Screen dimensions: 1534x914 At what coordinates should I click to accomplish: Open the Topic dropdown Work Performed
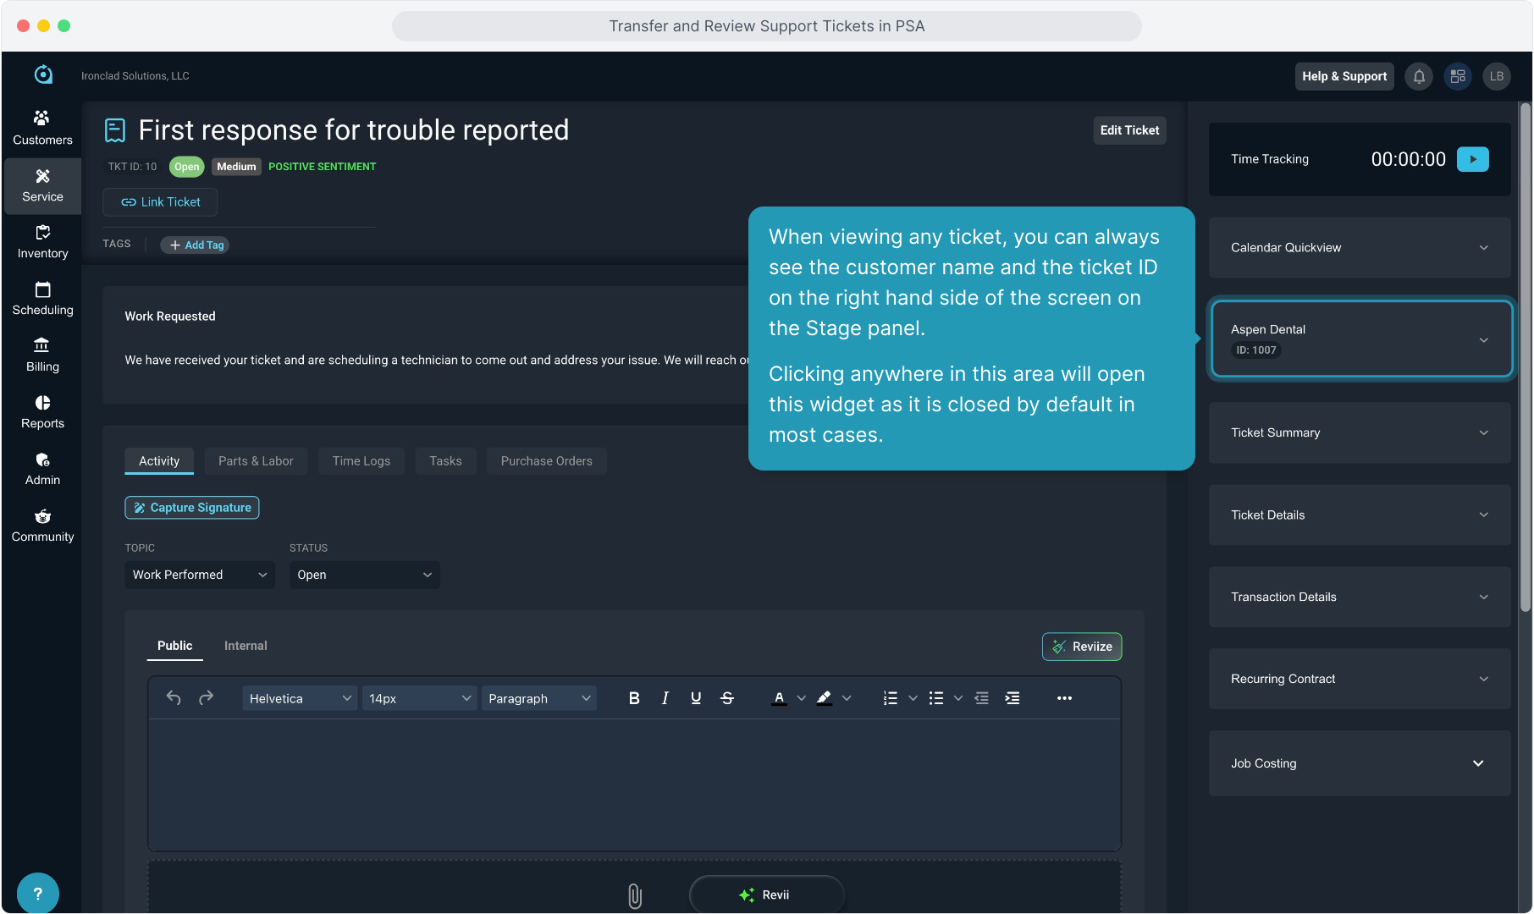200,575
